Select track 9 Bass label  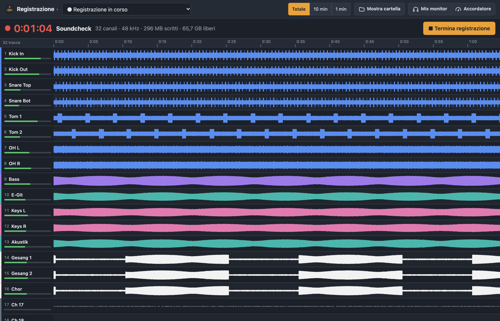point(14,179)
